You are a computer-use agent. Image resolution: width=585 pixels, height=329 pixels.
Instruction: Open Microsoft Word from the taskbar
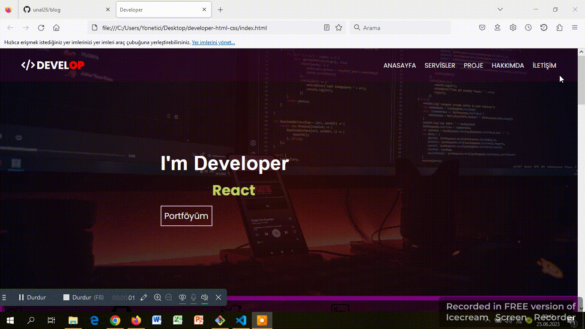coord(157,320)
